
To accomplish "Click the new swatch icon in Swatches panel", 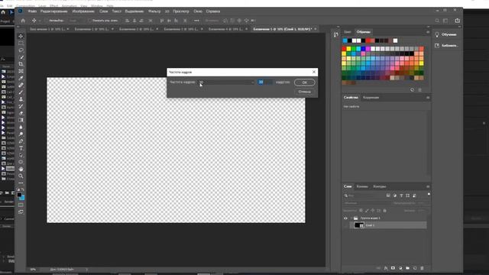I will tap(413, 90).
